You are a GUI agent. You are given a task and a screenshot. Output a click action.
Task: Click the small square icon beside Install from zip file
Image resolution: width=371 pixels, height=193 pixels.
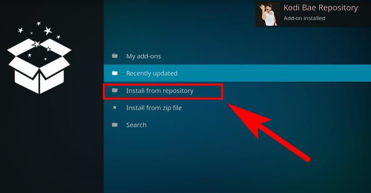coord(115,107)
